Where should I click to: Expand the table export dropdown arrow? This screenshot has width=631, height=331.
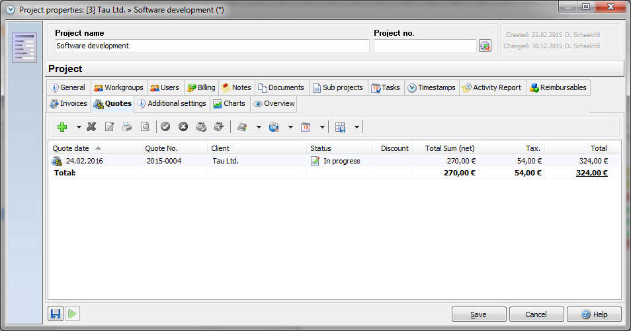point(357,127)
